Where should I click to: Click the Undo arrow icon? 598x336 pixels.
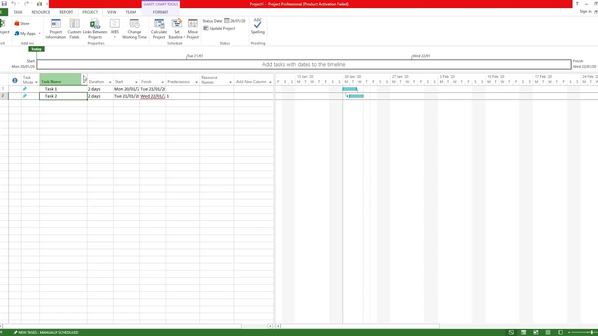pyautogui.click(x=14, y=4)
